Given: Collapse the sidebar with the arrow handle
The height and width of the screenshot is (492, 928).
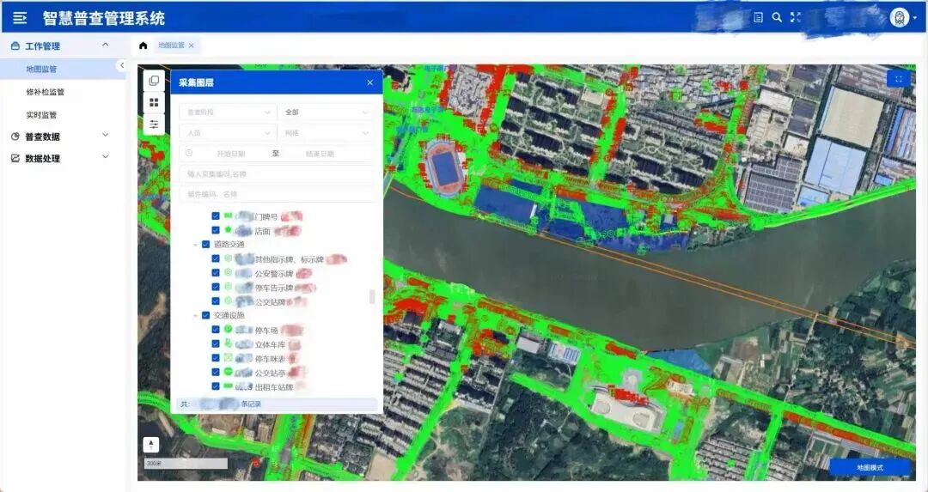Looking at the screenshot, I should pyautogui.click(x=122, y=65).
